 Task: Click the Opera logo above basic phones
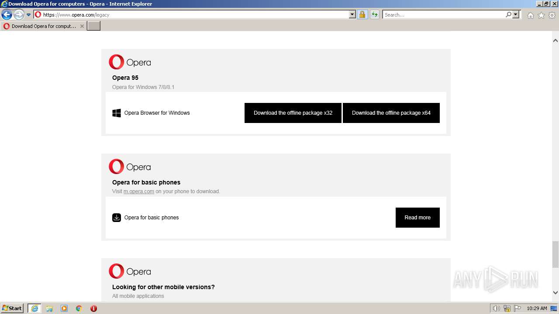[x=130, y=167]
